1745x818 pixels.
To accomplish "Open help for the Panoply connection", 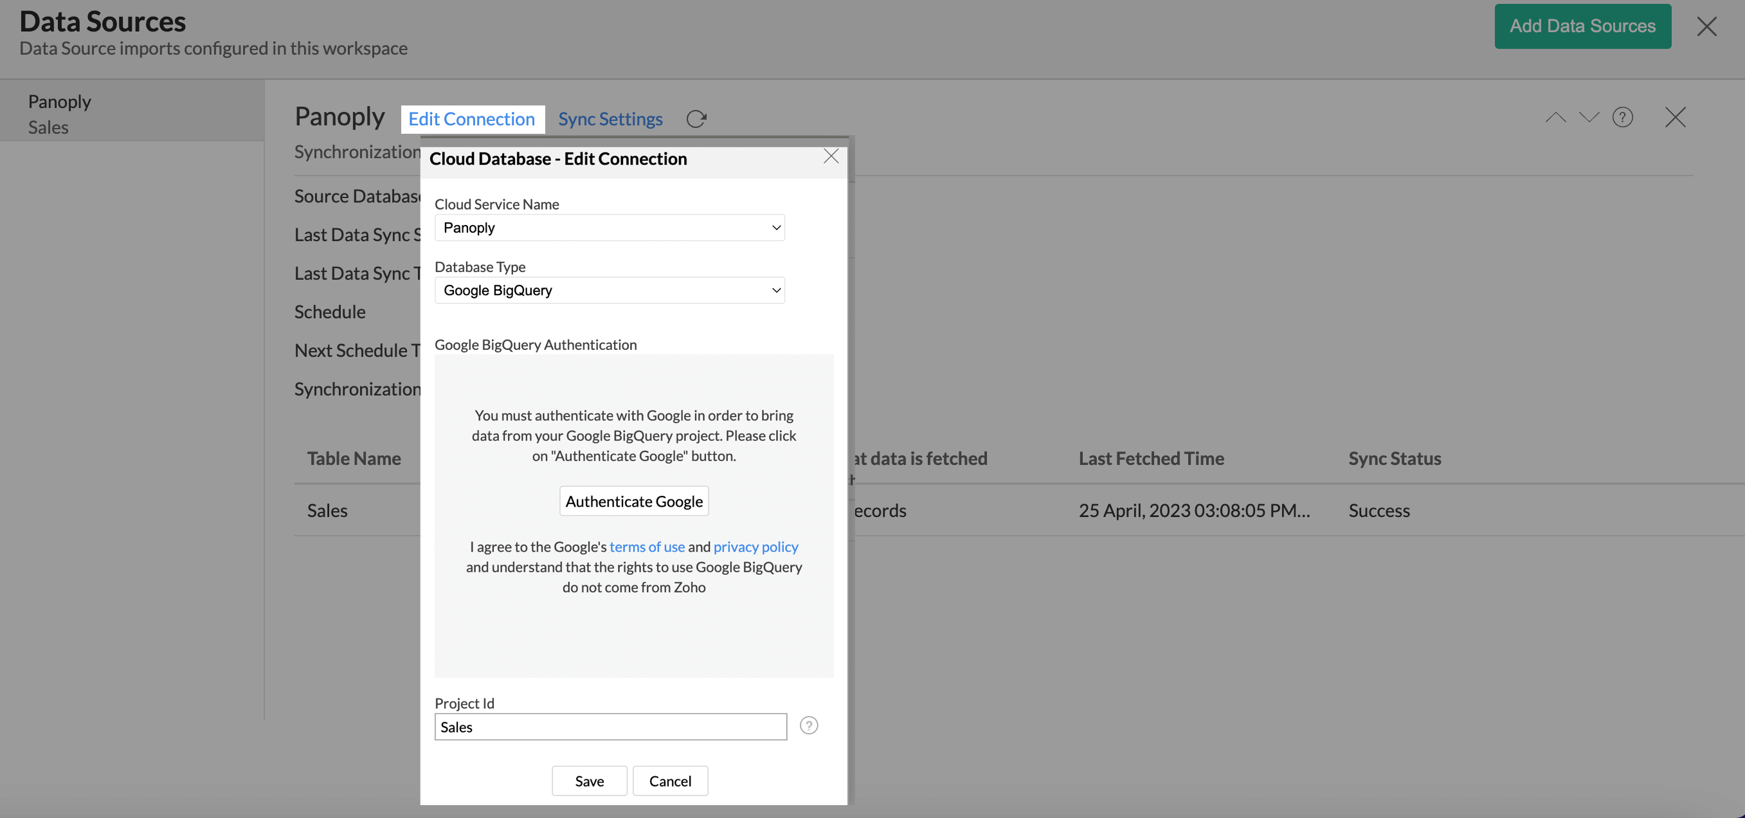I will (1623, 116).
